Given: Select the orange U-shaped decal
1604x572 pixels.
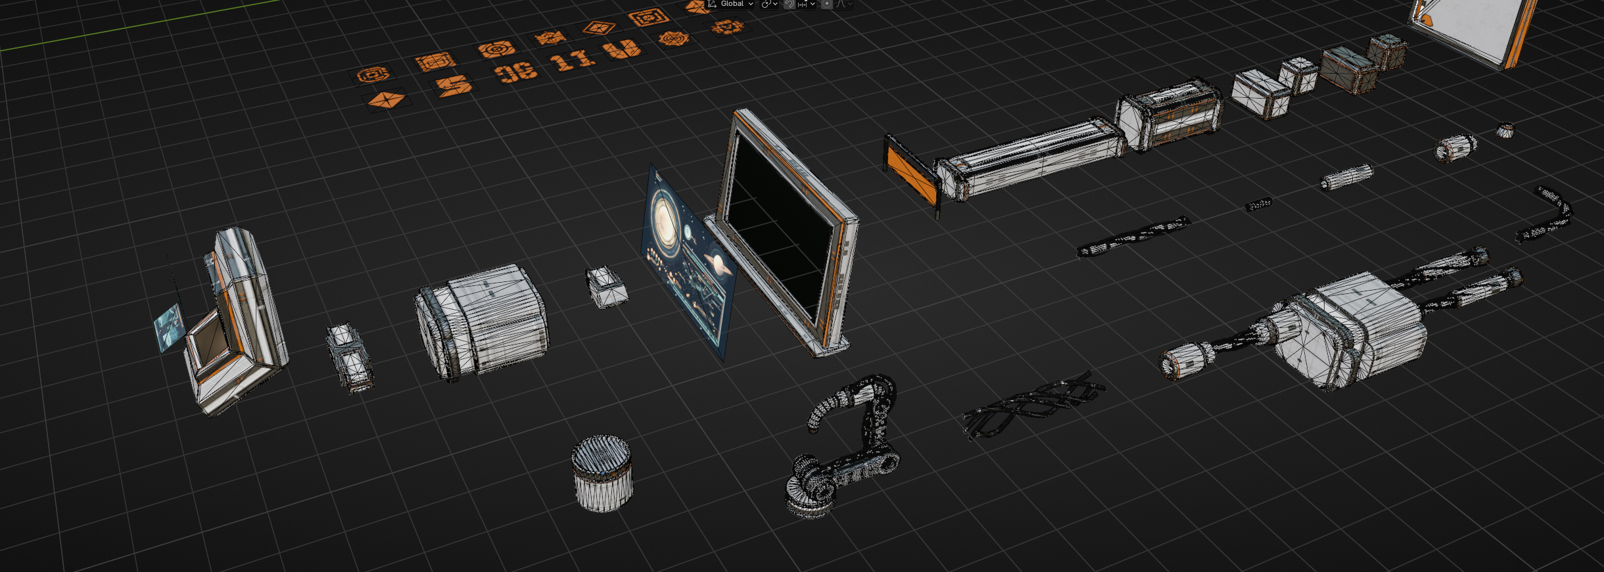Looking at the screenshot, I should point(621,49).
